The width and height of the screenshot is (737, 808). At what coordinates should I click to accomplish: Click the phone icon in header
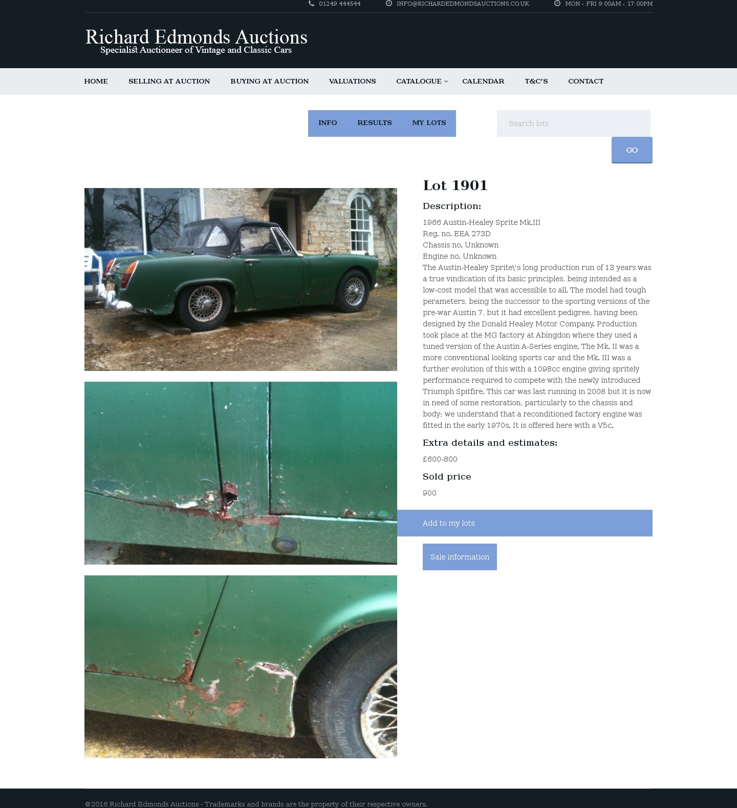click(311, 4)
